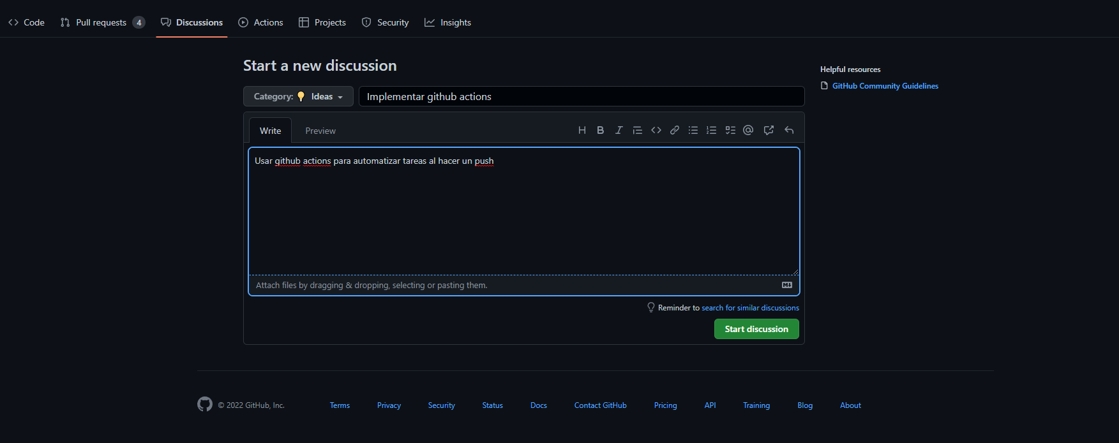
Task: Open the Pricing footer link
Action: tap(665, 405)
